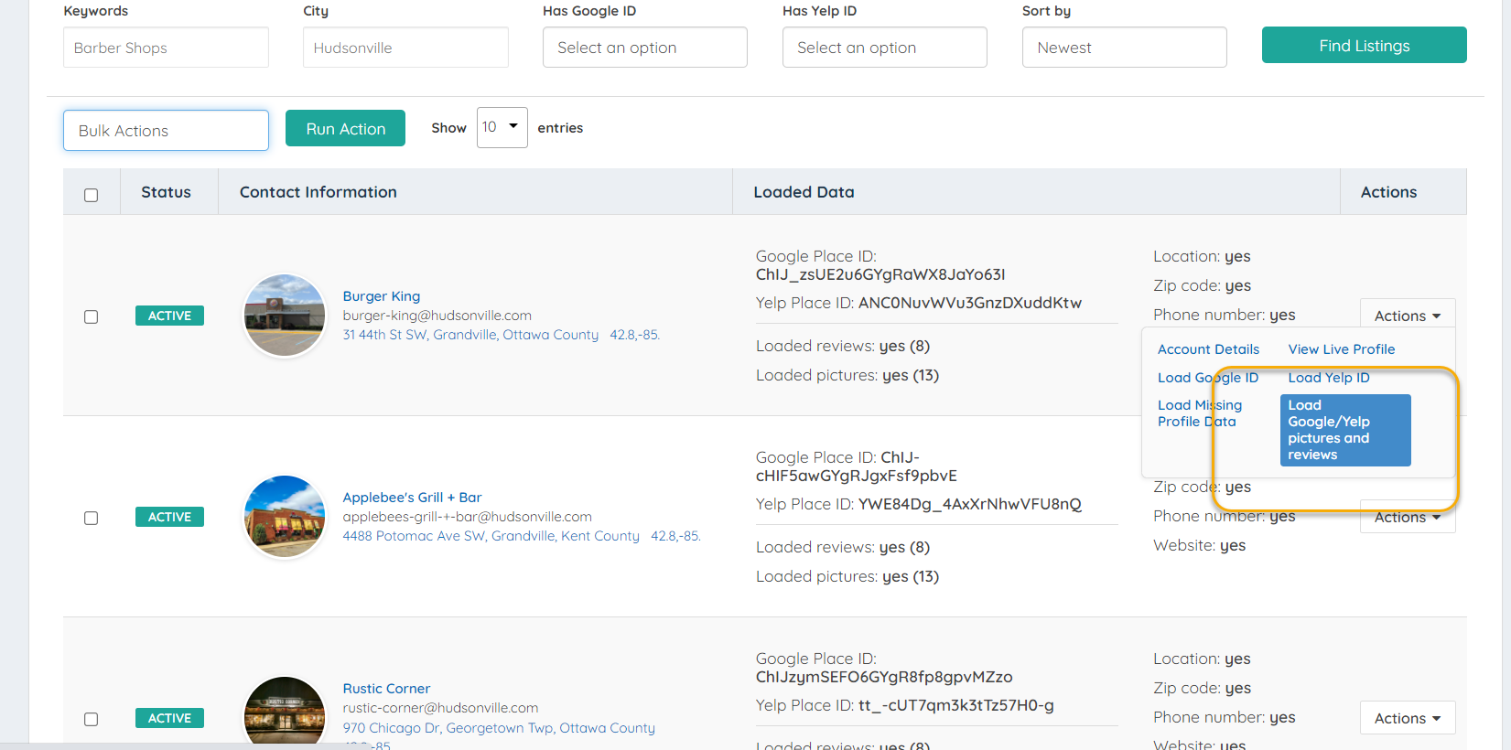
Task: Open the Rustic Corner name link
Action: [x=386, y=689]
